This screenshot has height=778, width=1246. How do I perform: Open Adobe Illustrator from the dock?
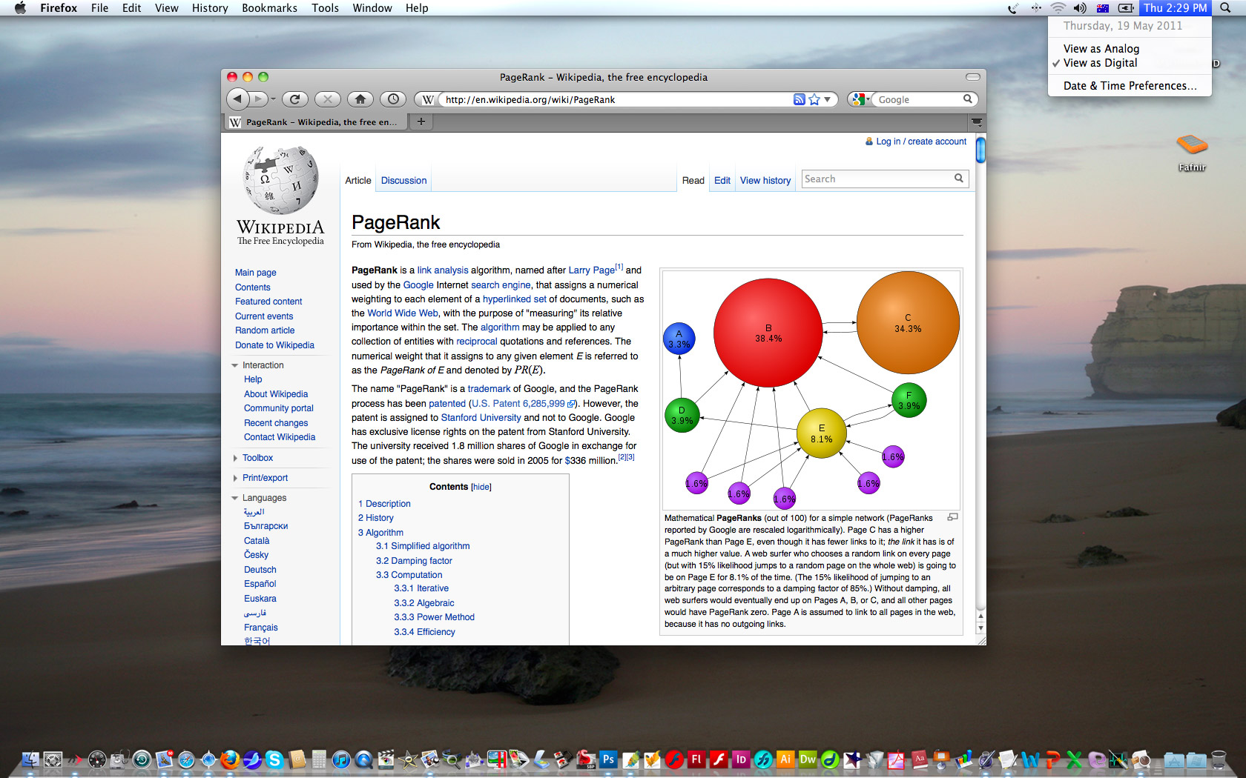coord(785,759)
